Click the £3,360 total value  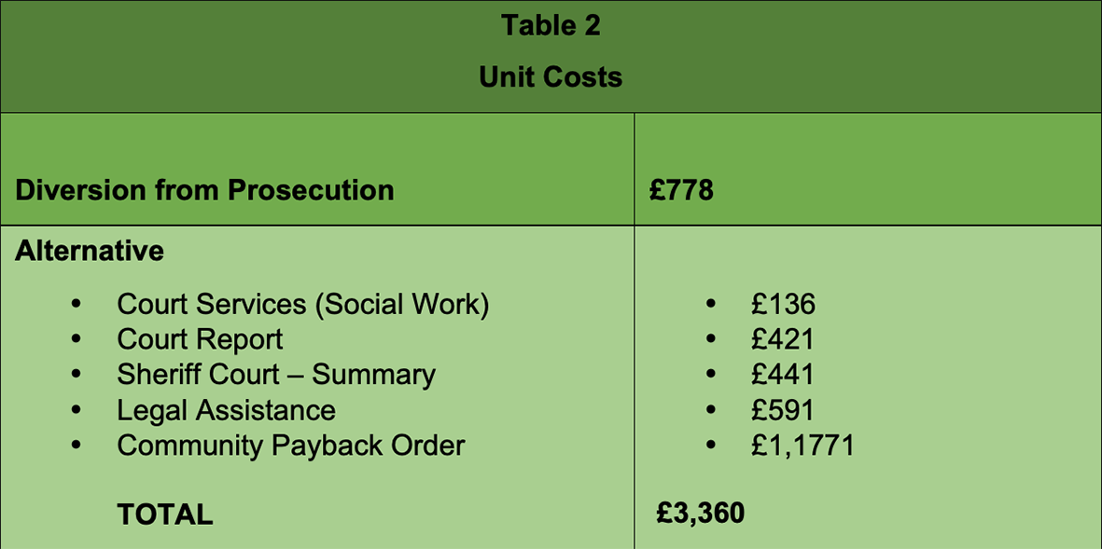coord(701,514)
